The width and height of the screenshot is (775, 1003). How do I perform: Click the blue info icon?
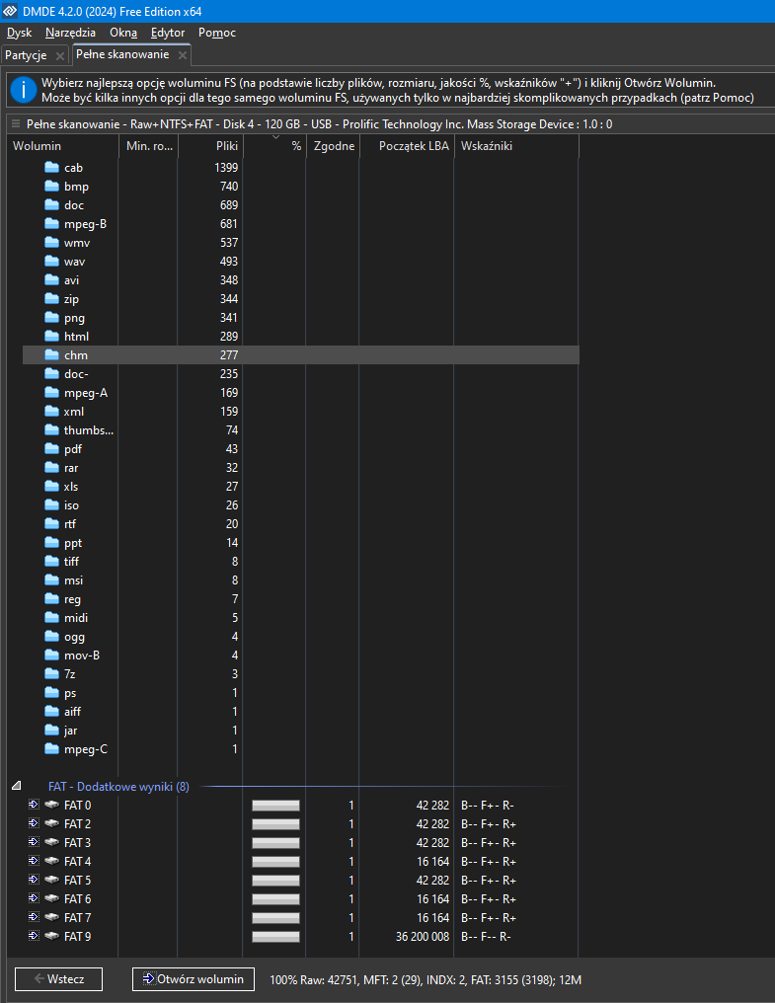pyautogui.click(x=25, y=90)
